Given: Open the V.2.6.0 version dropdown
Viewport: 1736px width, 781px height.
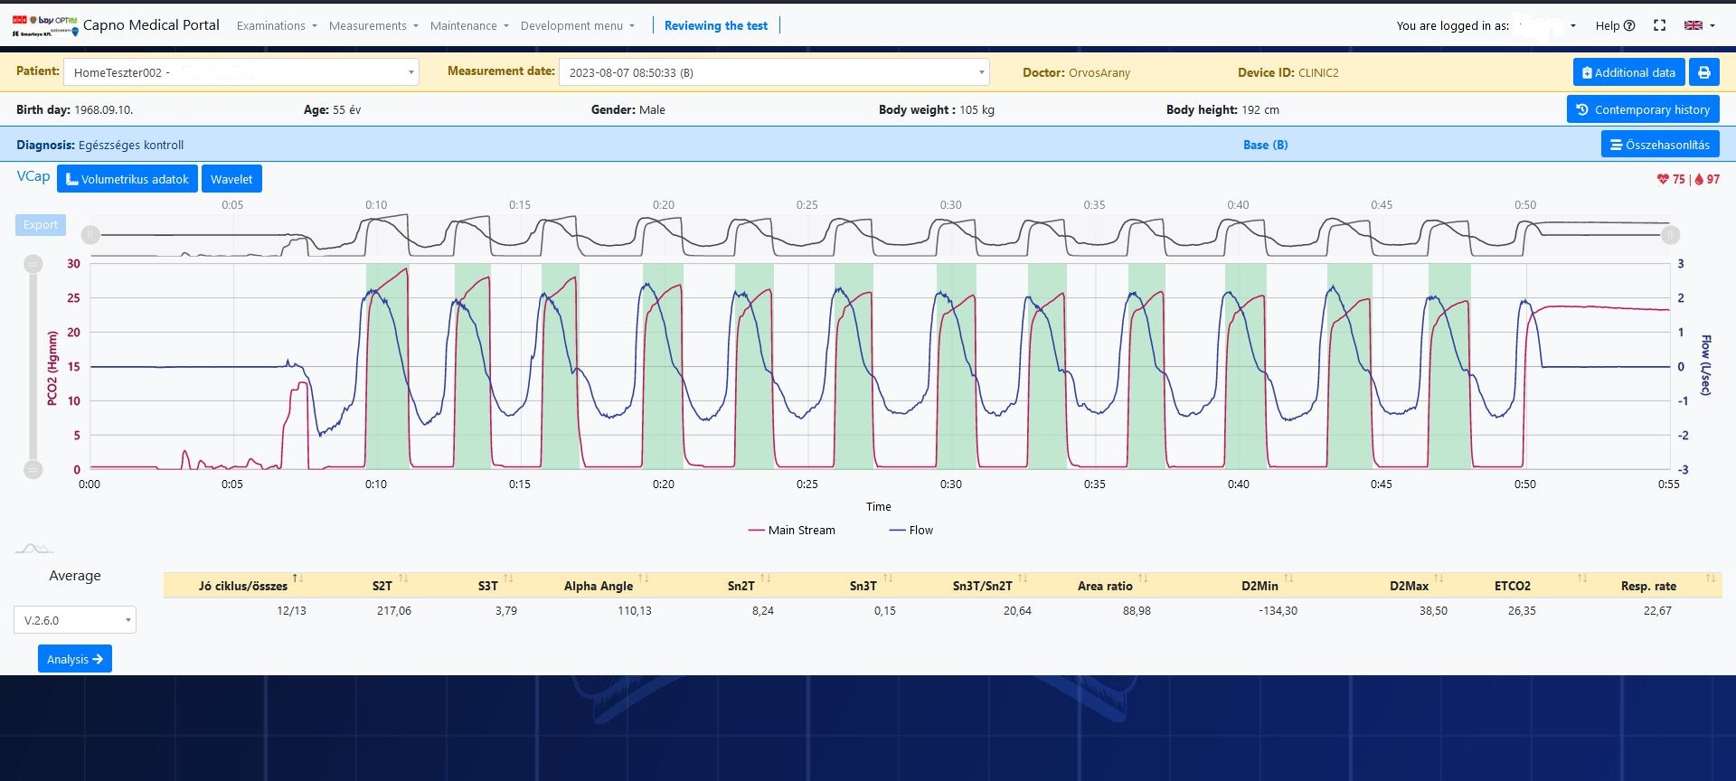Looking at the screenshot, I should coord(75,620).
